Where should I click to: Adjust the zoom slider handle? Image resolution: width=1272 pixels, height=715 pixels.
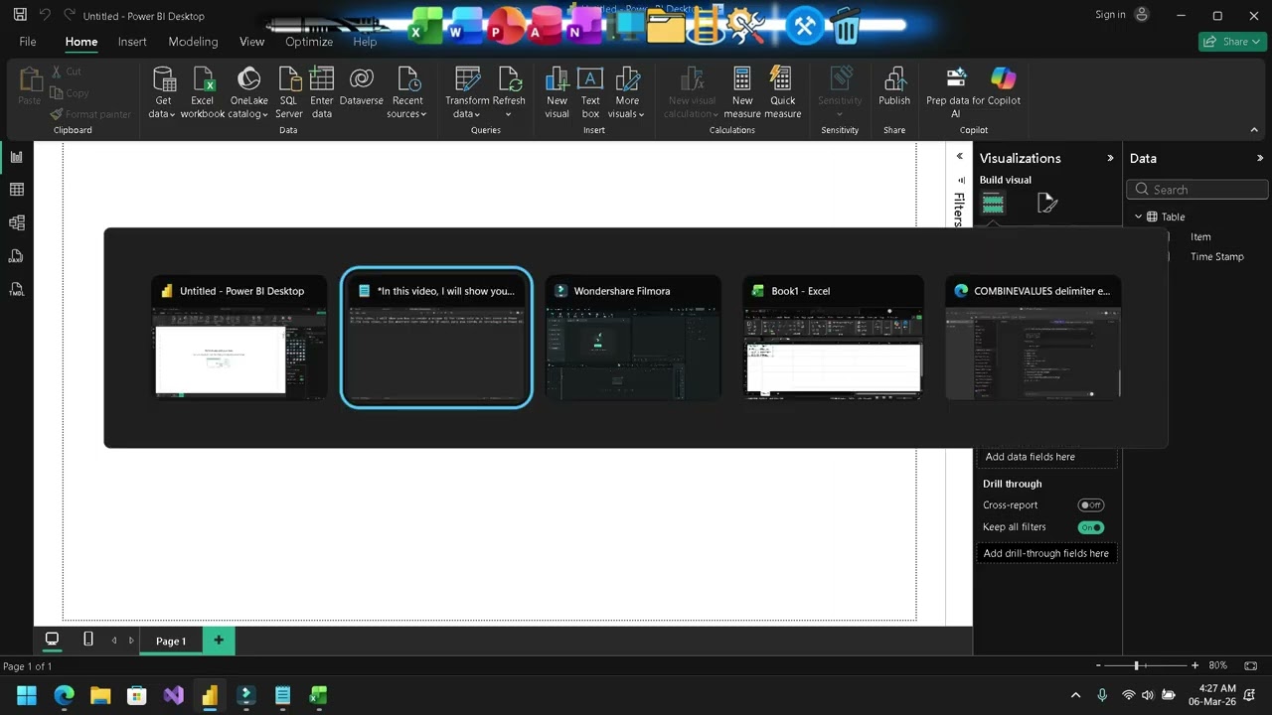point(1136,665)
